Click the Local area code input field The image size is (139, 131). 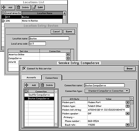(x=37, y=44)
